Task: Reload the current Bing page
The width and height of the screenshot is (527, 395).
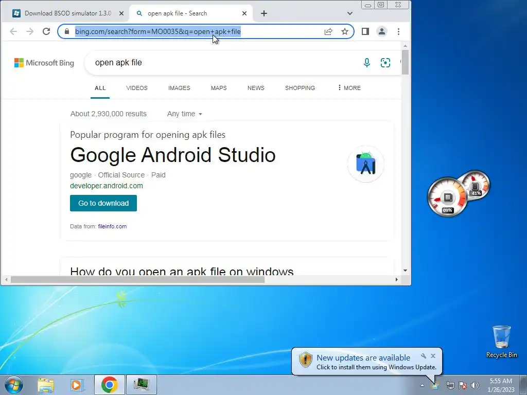Action: point(46,31)
